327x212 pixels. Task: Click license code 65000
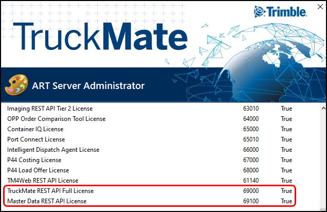pyautogui.click(x=251, y=129)
